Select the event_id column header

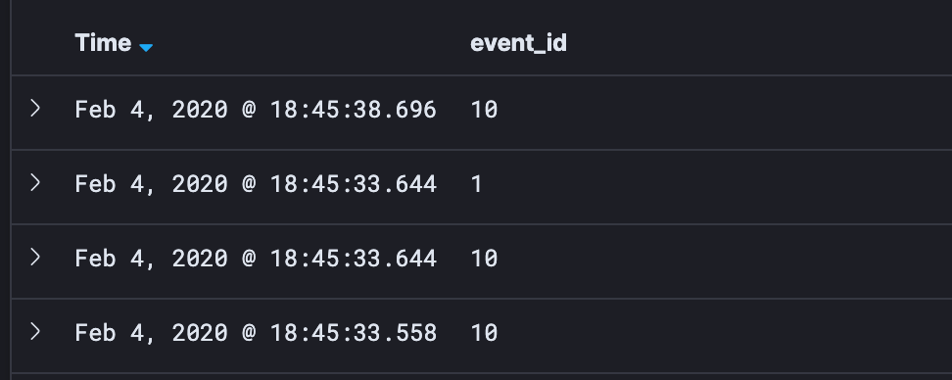click(518, 43)
